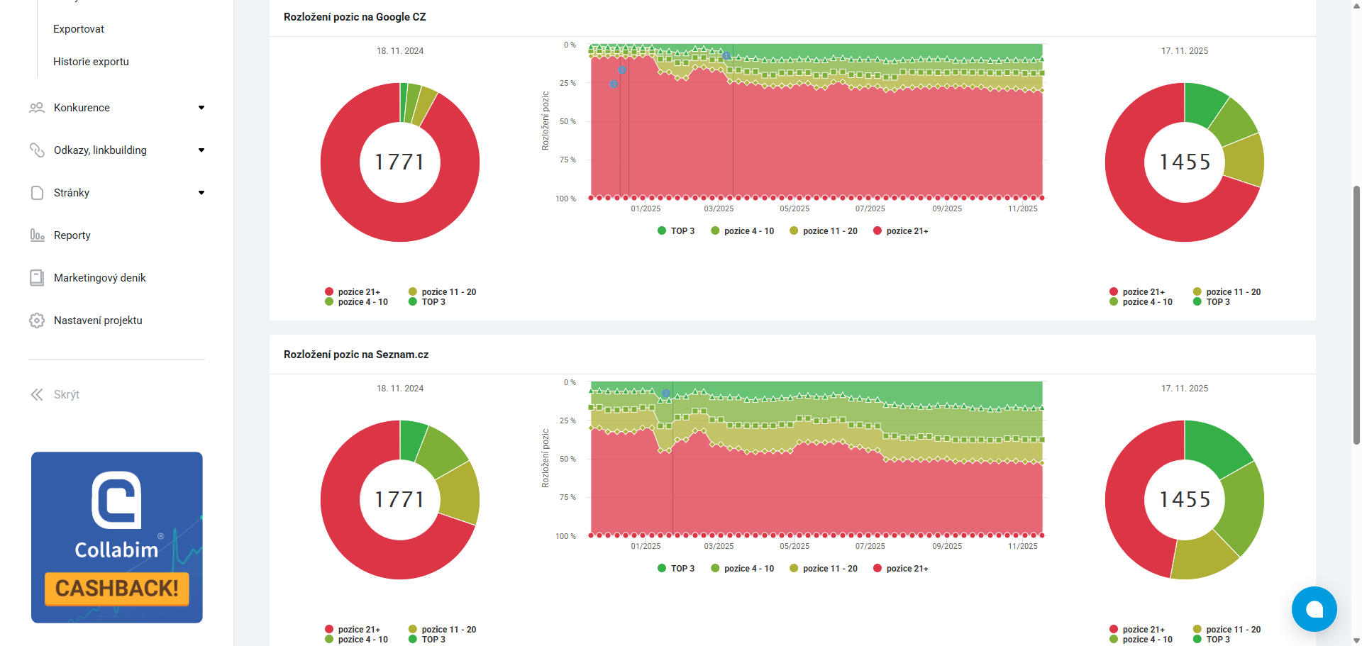Click red pozice 21+ segment of 2024 Google donut

[355, 206]
